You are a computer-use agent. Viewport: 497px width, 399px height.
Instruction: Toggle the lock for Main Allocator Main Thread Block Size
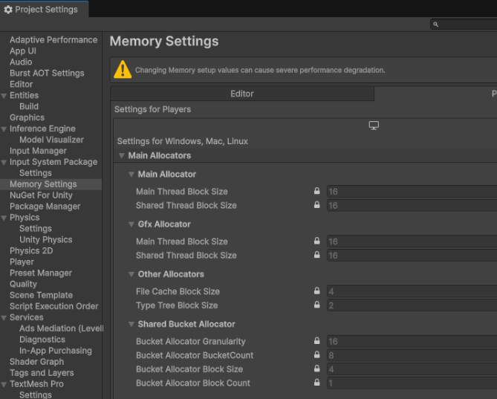317,192
